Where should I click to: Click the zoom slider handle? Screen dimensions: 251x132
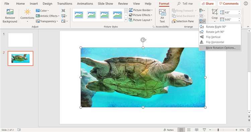tap(218, 130)
